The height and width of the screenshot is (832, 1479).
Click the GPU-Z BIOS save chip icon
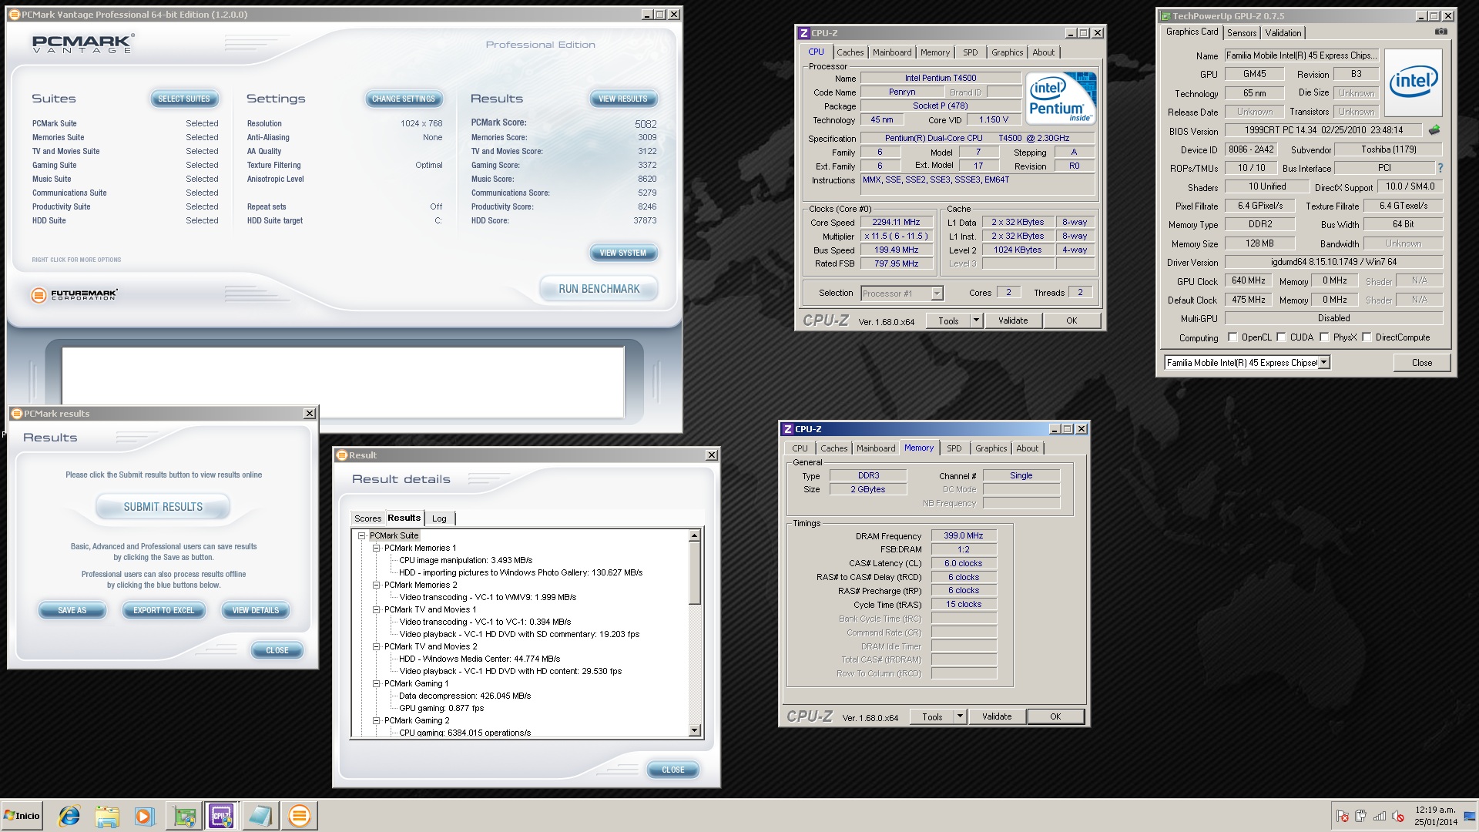[x=1434, y=130]
